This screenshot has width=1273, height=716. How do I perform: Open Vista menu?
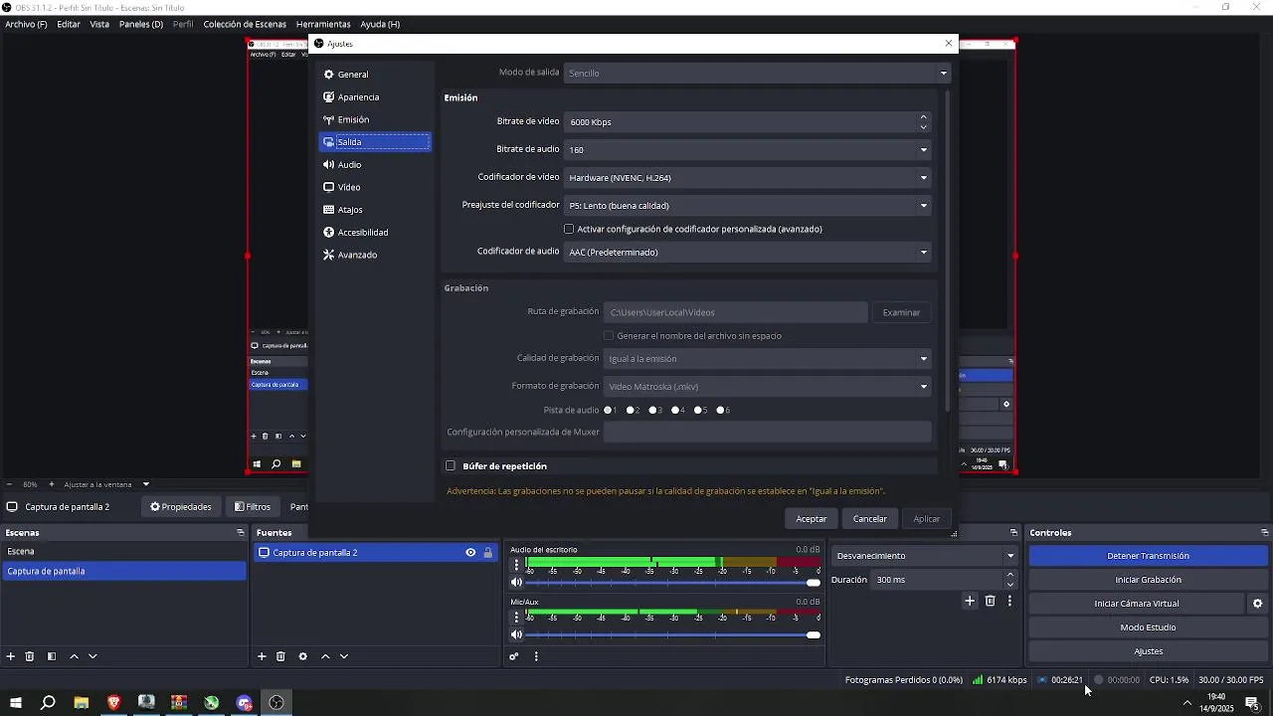pyautogui.click(x=99, y=24)
